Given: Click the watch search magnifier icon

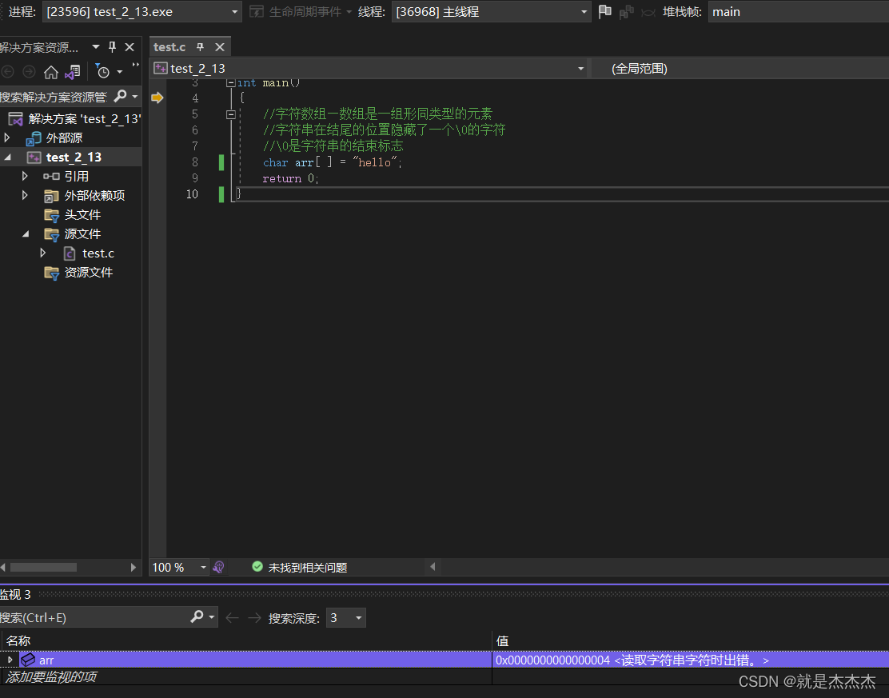Looking at the screenshot, I should click(197, 617).
